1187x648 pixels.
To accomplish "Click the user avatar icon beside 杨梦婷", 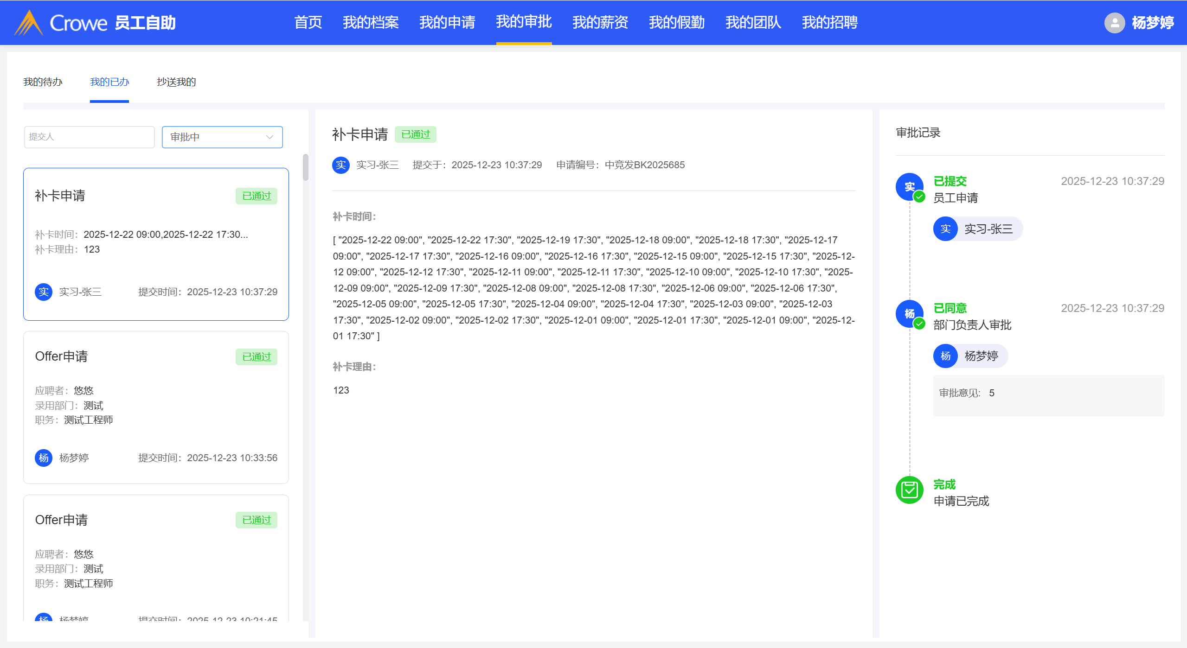I will coord(1114,23).
